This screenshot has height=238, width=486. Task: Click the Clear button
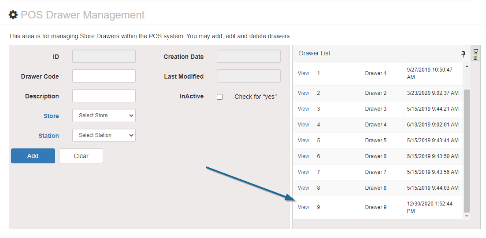coord(81,156)
